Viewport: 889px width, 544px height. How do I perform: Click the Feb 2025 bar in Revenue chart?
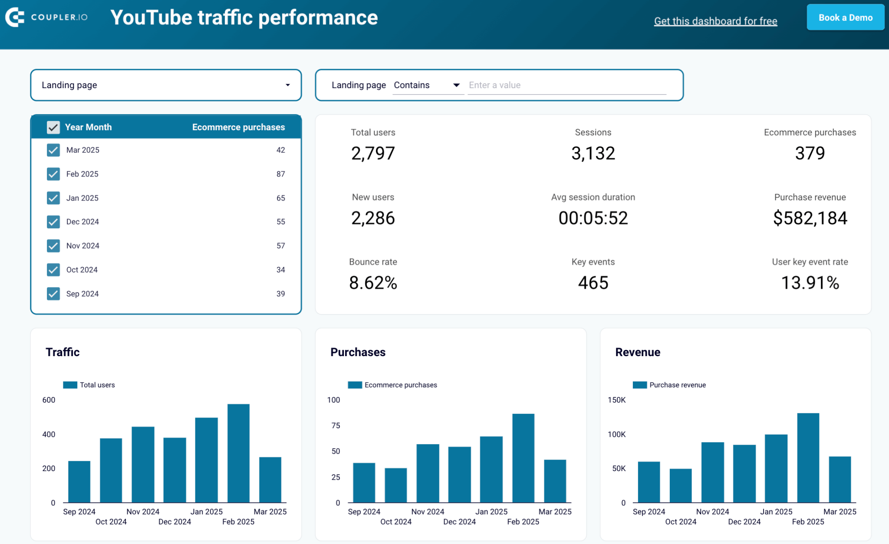coord(808,458)
